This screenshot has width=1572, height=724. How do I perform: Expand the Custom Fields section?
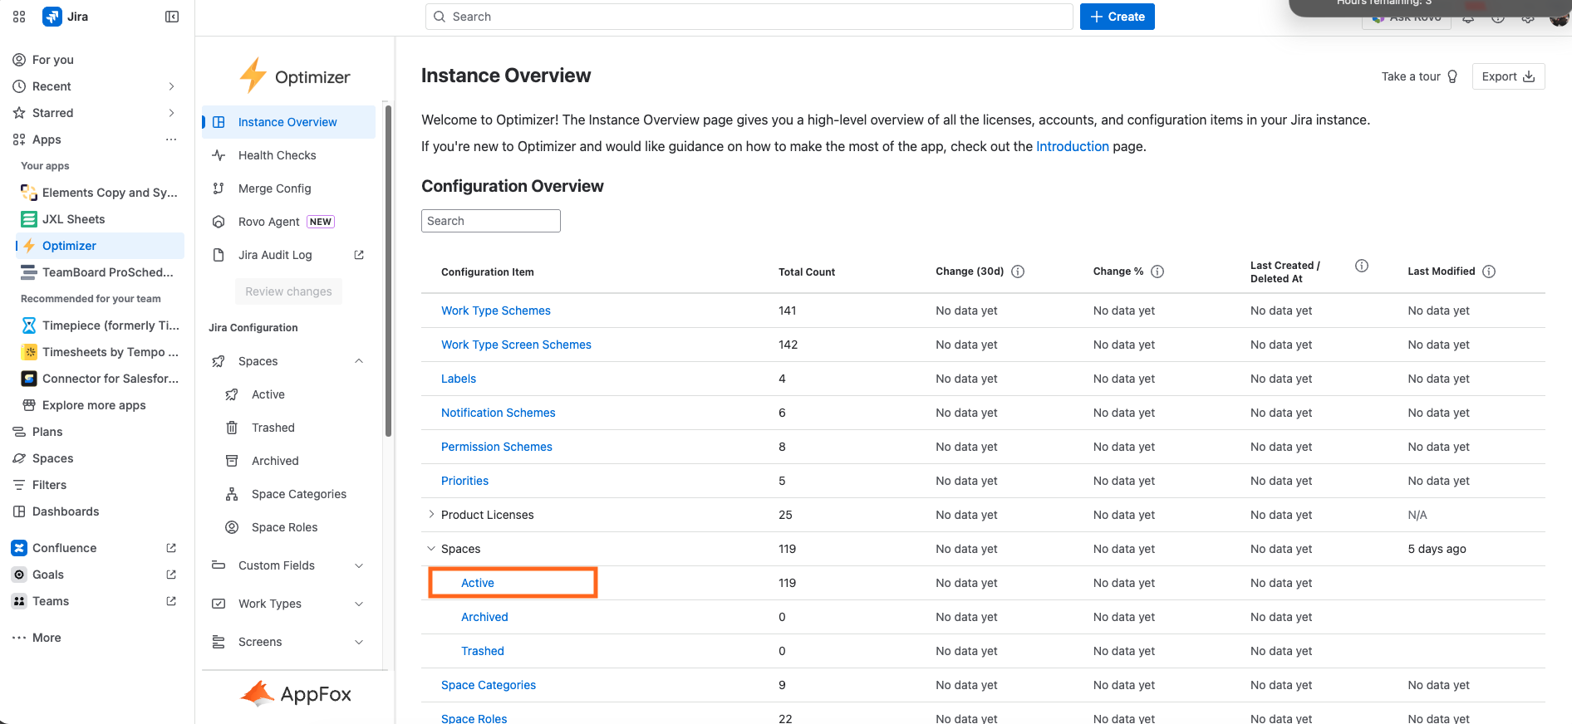pyautogui.click(x=359, y=565)
